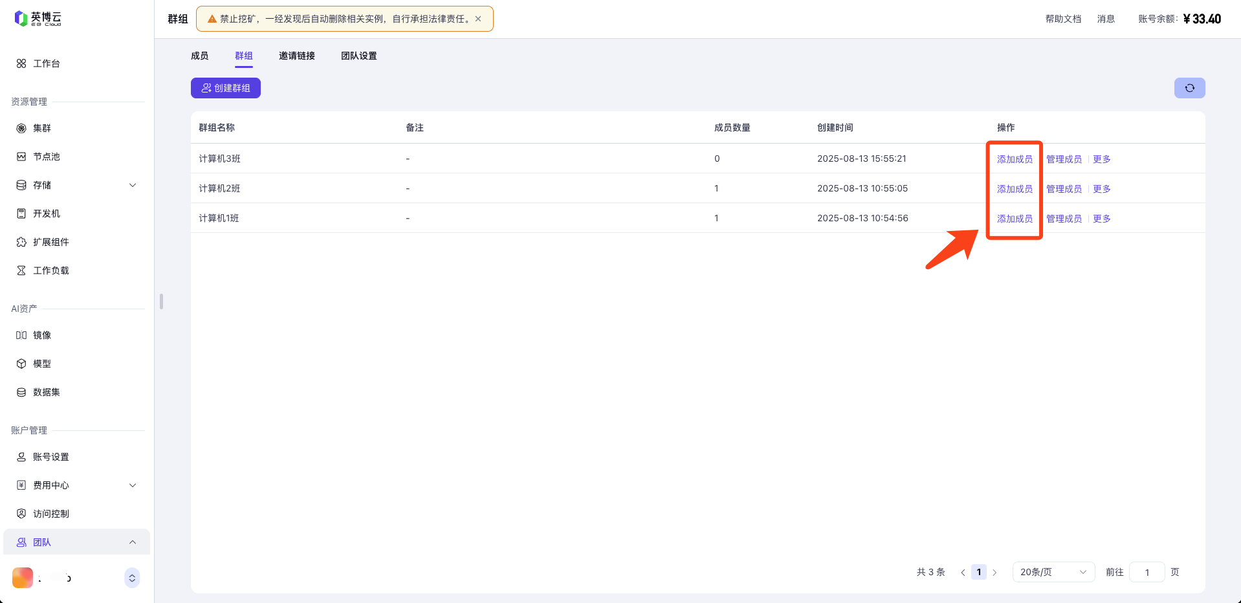Click the 镜像 image icon
The height and width of the screenshot is (603, 1241).
(21, 335)
